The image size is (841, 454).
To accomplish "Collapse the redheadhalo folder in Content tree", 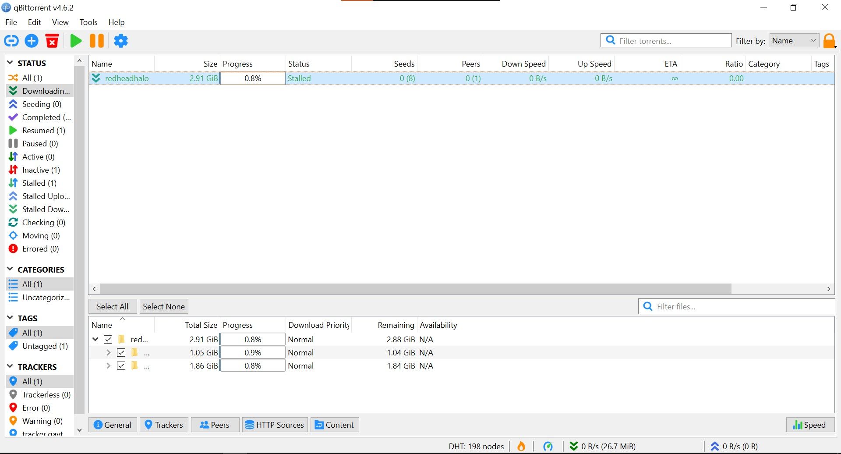I will [95, 339].
